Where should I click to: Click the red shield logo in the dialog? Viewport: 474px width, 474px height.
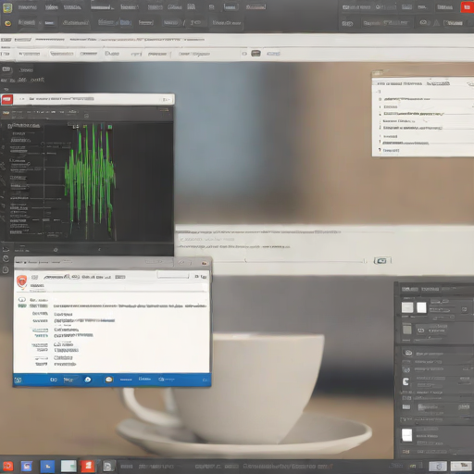click(x=21, y=281)
